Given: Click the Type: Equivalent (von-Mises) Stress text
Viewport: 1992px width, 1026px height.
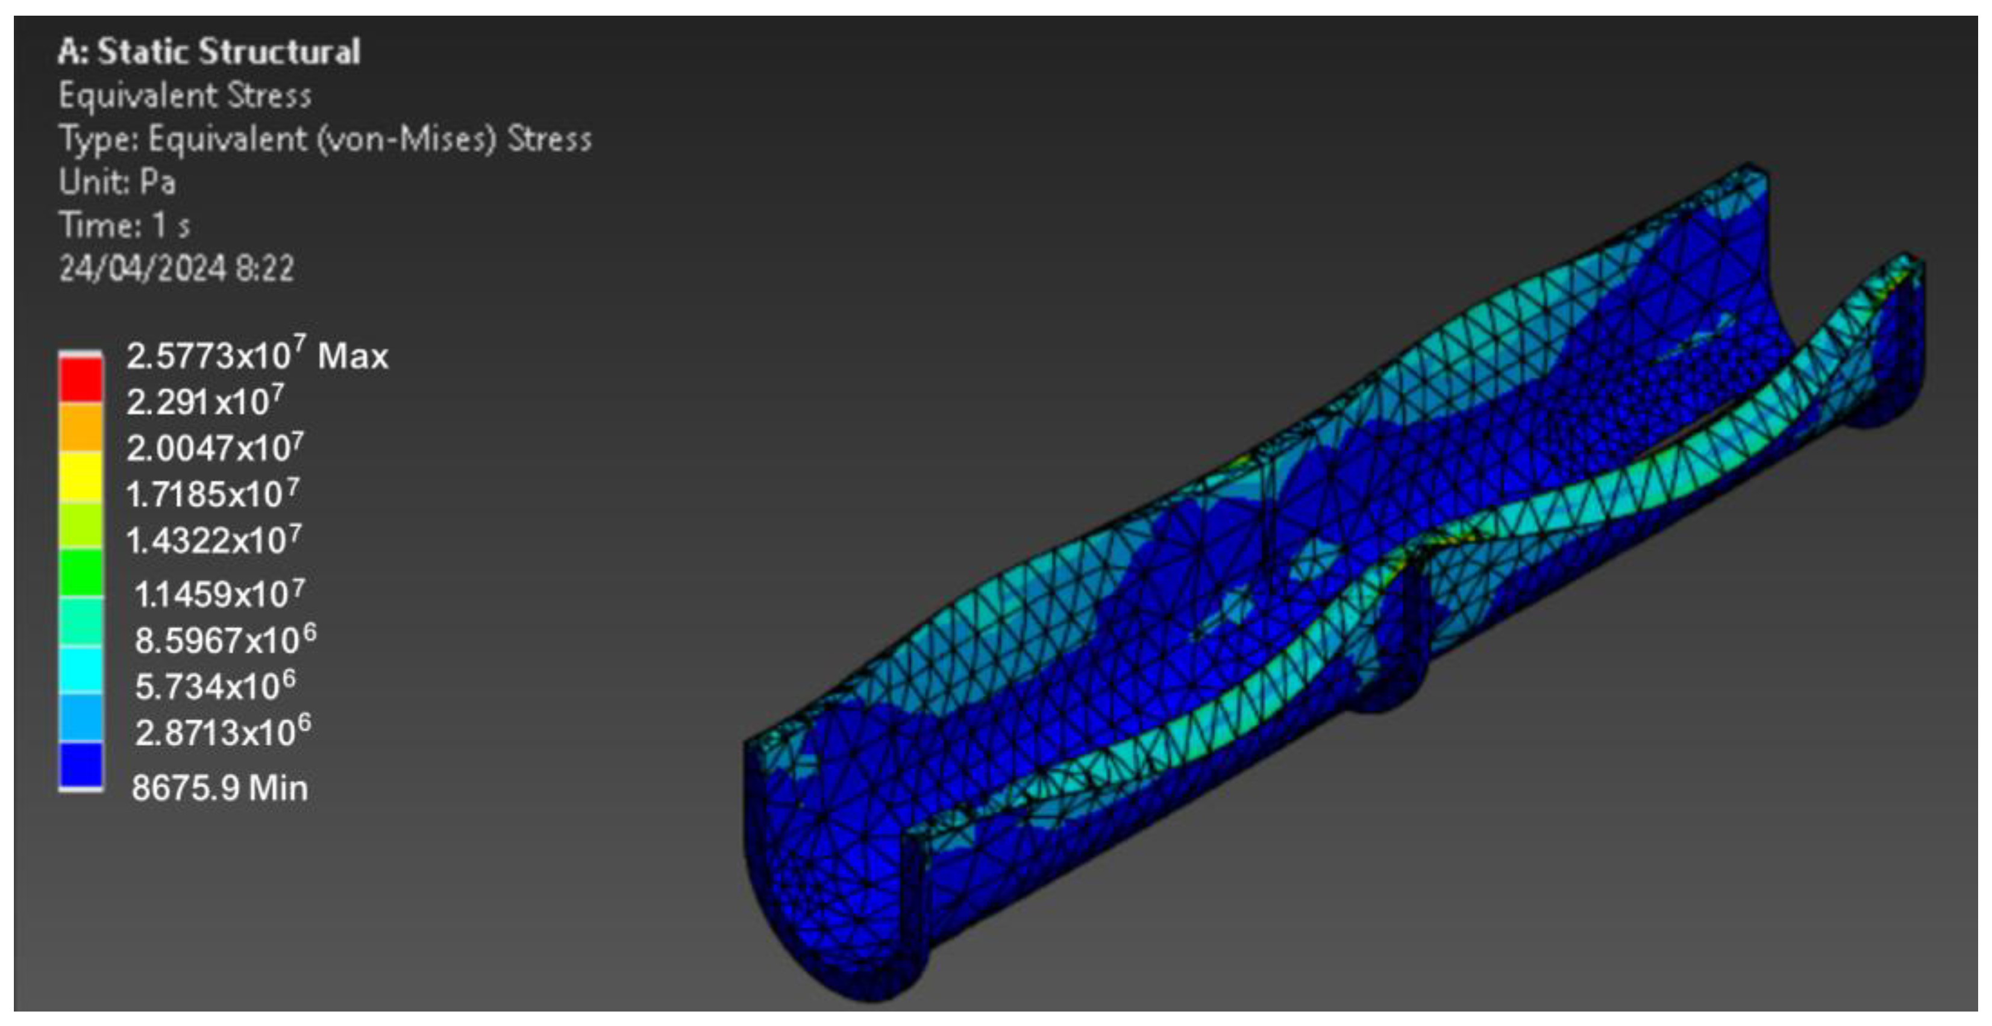Looking at the screenshot, I should 325,139.
